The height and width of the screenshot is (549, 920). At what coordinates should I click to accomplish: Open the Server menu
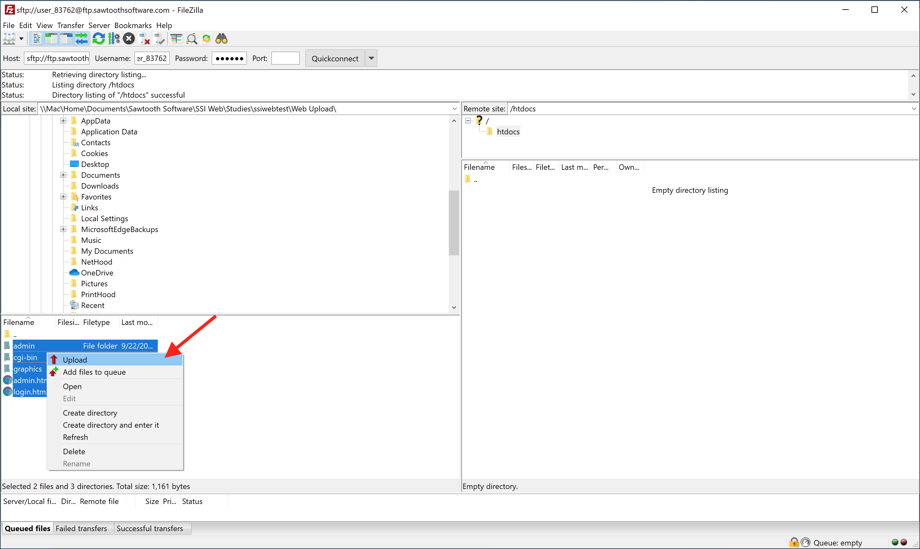[99, 25]
